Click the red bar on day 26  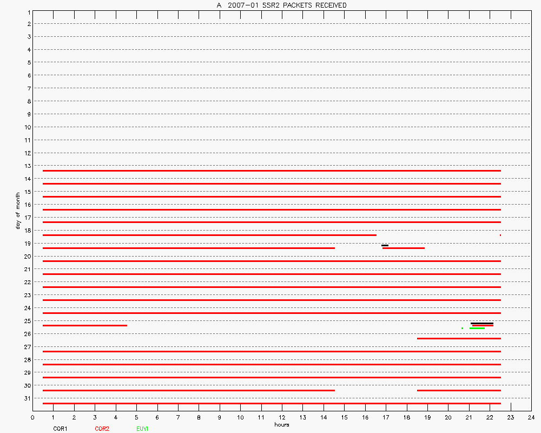pos(459,338)
